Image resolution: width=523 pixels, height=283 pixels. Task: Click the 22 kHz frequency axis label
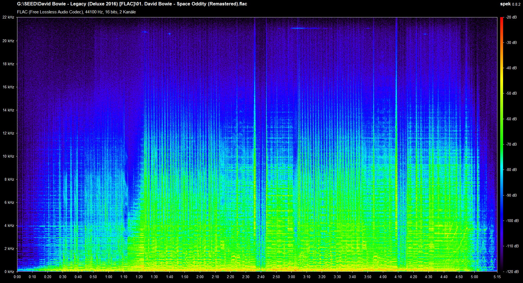(x=8, y=17)
